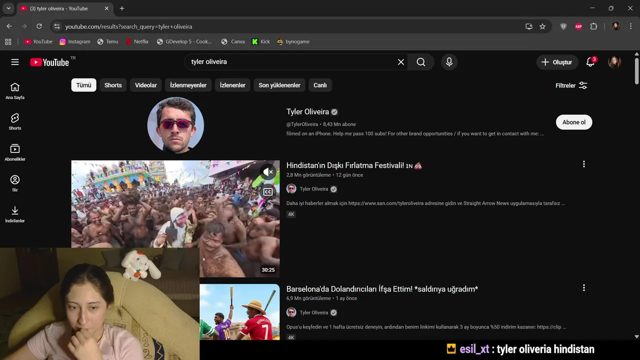Screen dimensions: 640x360
Task: Open the site information icon in the address bar
Action: pos(56,26)
